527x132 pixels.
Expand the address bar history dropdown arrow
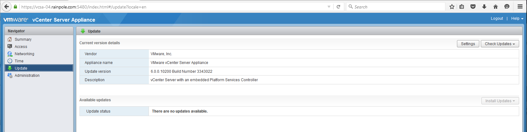(329, 7)
